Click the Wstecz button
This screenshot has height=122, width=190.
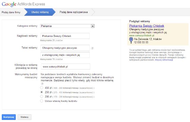(24, 117)
